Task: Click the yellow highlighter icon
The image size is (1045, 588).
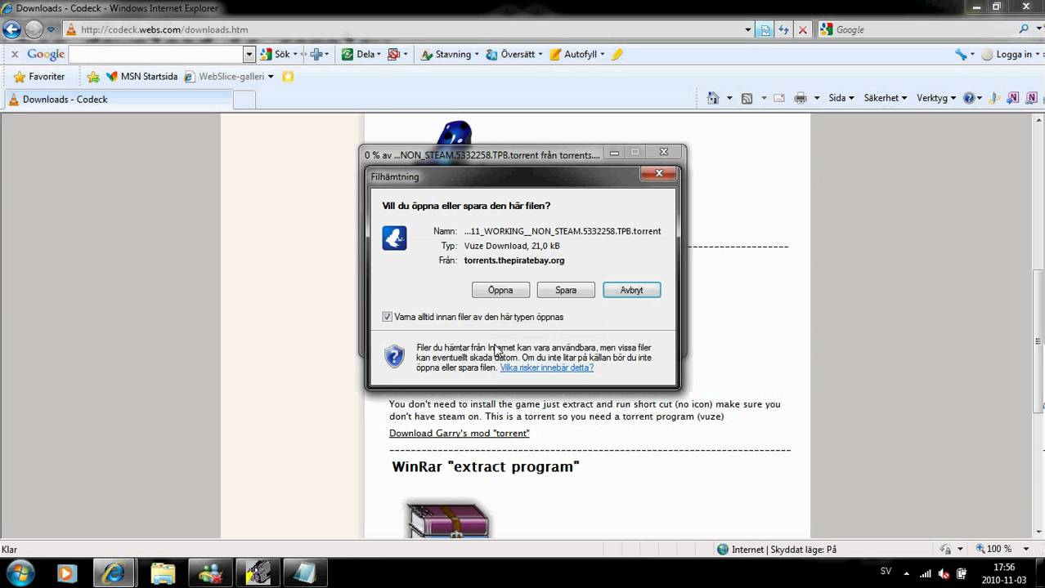Action: (617, 54)
